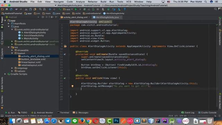Open the Gradle Console panel
This screenshot has height=125, width=222.
207,112
